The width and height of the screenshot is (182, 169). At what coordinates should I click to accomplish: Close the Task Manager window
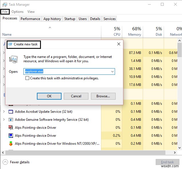tap(175, 4)
